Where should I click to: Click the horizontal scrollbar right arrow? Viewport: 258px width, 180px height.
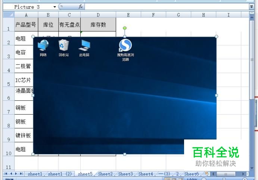[x=243, y=174]
